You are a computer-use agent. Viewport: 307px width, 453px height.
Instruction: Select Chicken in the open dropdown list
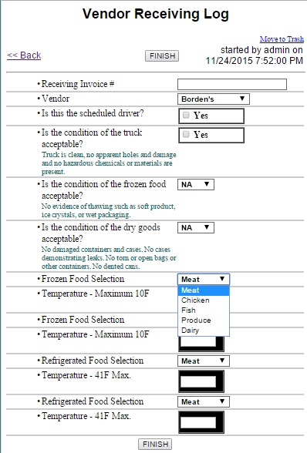click(x=204, y=300)
